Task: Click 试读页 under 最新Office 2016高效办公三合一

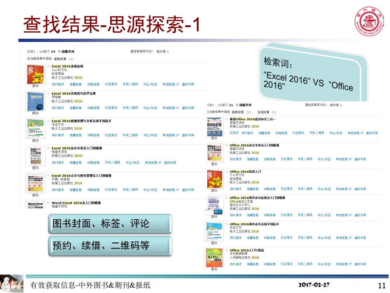Action: pyautogui.click(x=234, y=133)
